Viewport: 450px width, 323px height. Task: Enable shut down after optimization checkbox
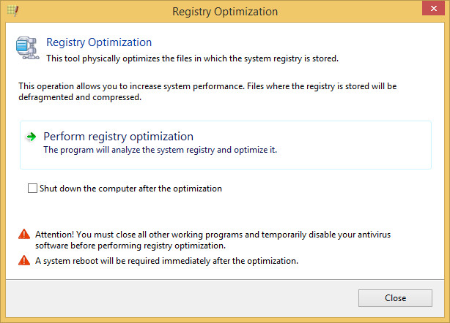(32, 189)
